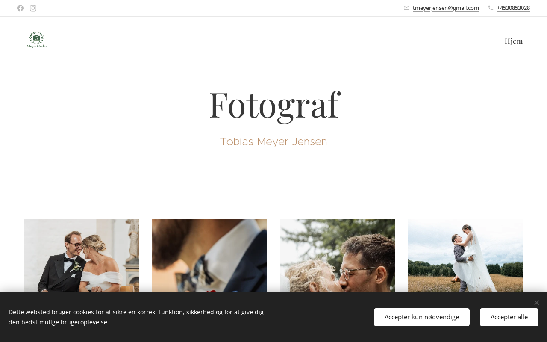The width and height of the screenshot is (547, 342).
Task: Open the Instagram icon link
Action: [33, 8]
